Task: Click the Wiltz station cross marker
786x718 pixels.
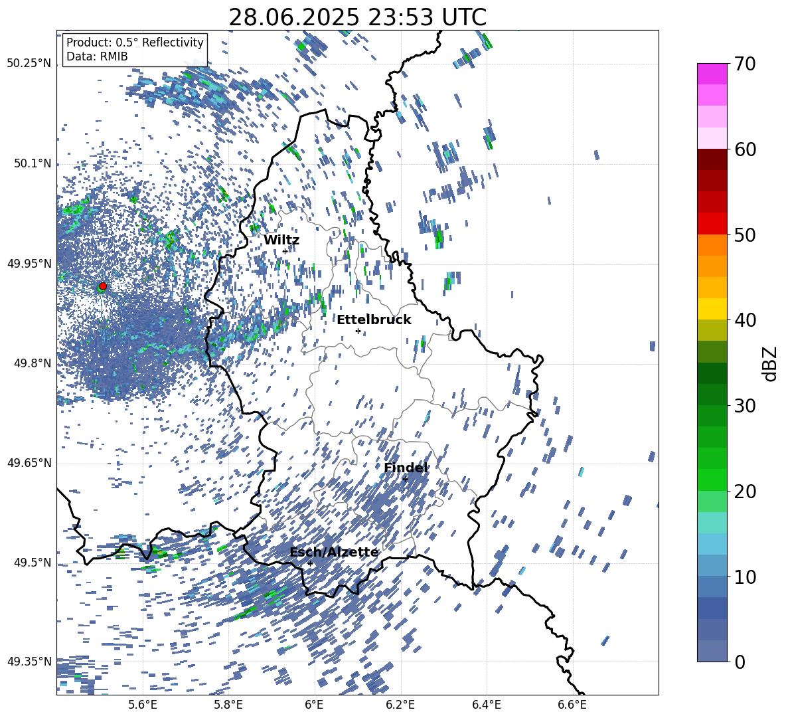Action: pos(285,252)
